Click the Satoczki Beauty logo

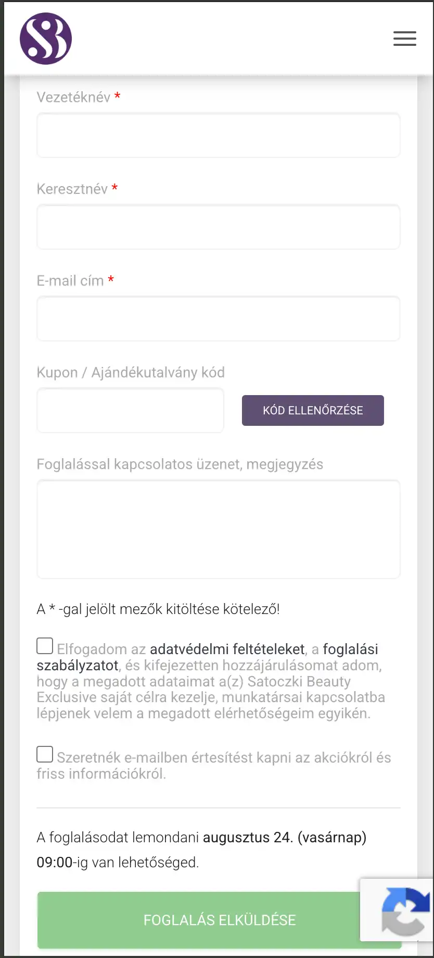[x=46, y=39]
